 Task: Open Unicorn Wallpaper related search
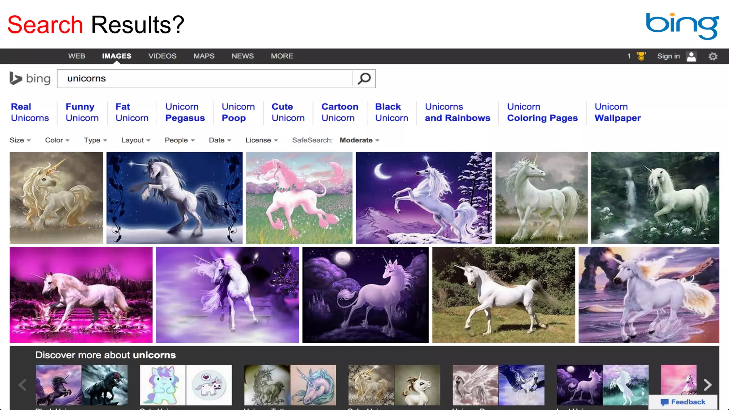pyautogui.click(x=618, y=112)
